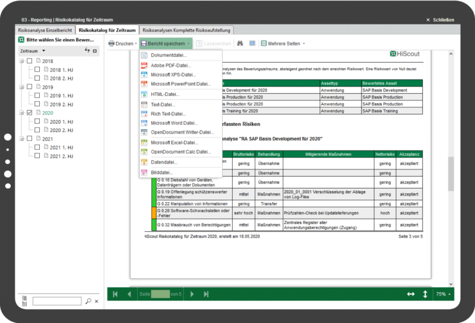This screenshot has height=323, width=475.
Task: Collapse the 2021 tree node
Action: tap(21, 139)
